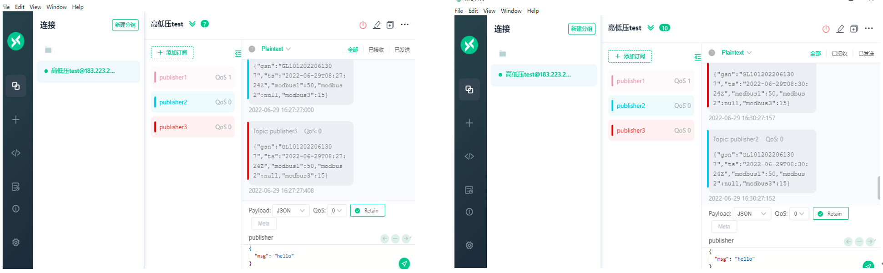Click the red disconnect power icon in left window
The image size is (883, 273).
tap(363, 25)
